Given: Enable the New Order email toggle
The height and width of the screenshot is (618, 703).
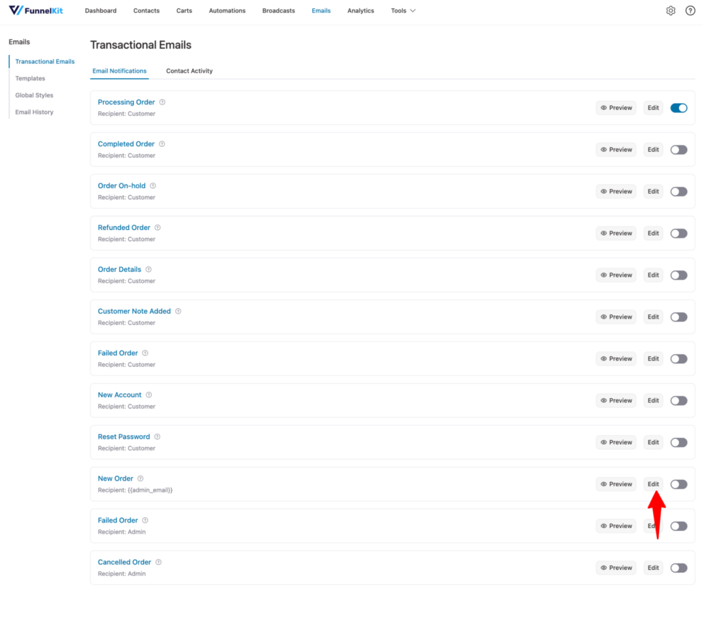Looking at the screenshot, I should (x=678, y=484).
